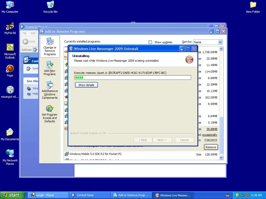
Task: Click the program list scroll down arrow
Action: (x=221, y=158)
